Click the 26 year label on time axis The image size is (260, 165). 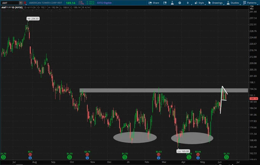point(128,162)
